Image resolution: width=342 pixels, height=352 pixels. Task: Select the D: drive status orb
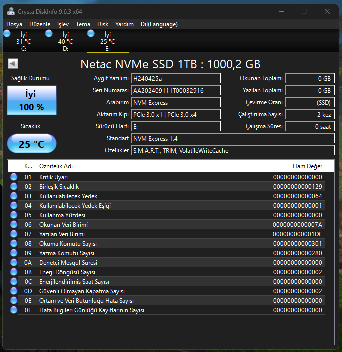point(49,33)
